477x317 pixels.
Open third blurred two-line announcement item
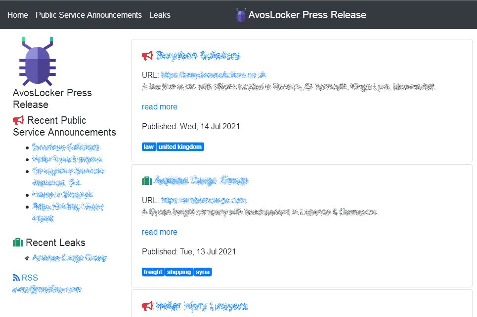(69, 176)
